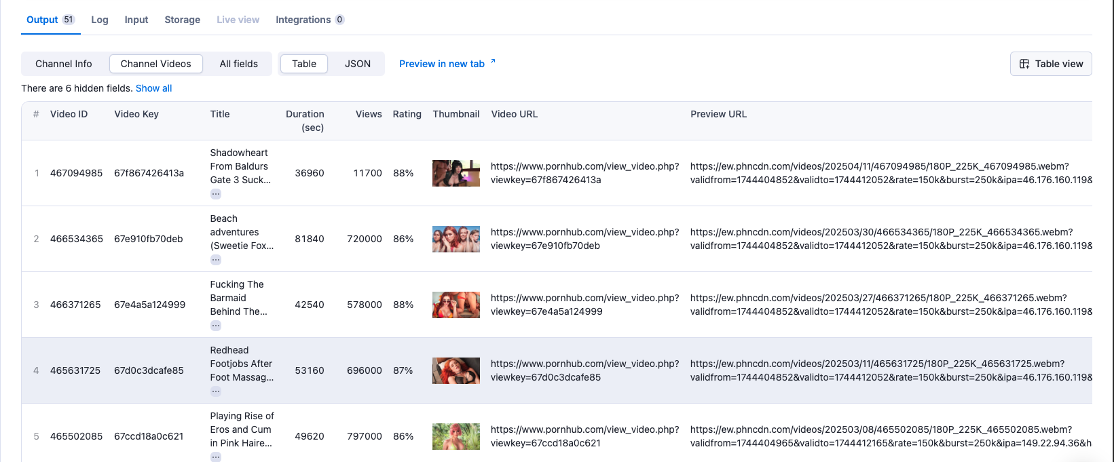The width and height of the screenshot is (1114, 462).
Task: Click views value 797000
Action: point(365,436)
